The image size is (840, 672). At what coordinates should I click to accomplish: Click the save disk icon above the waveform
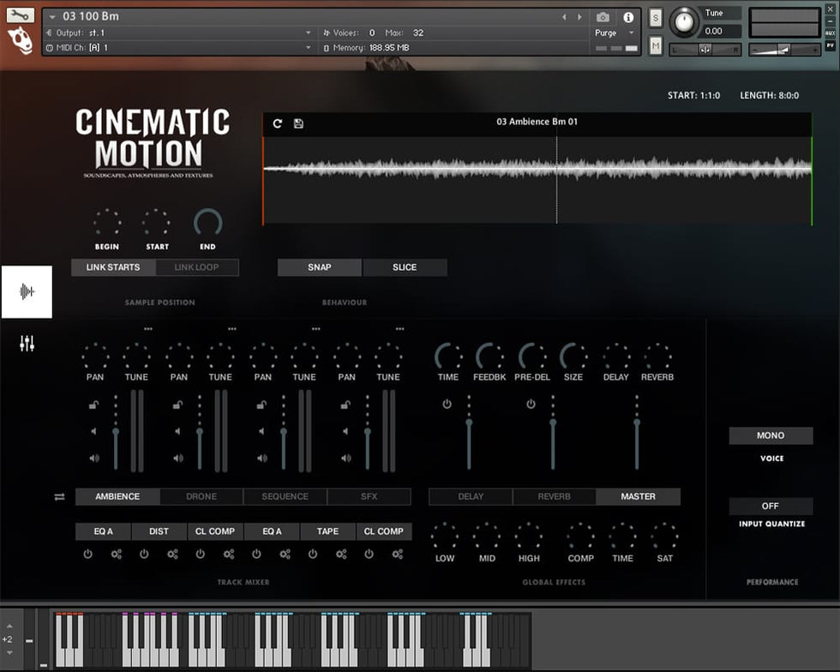click(298, 123)
